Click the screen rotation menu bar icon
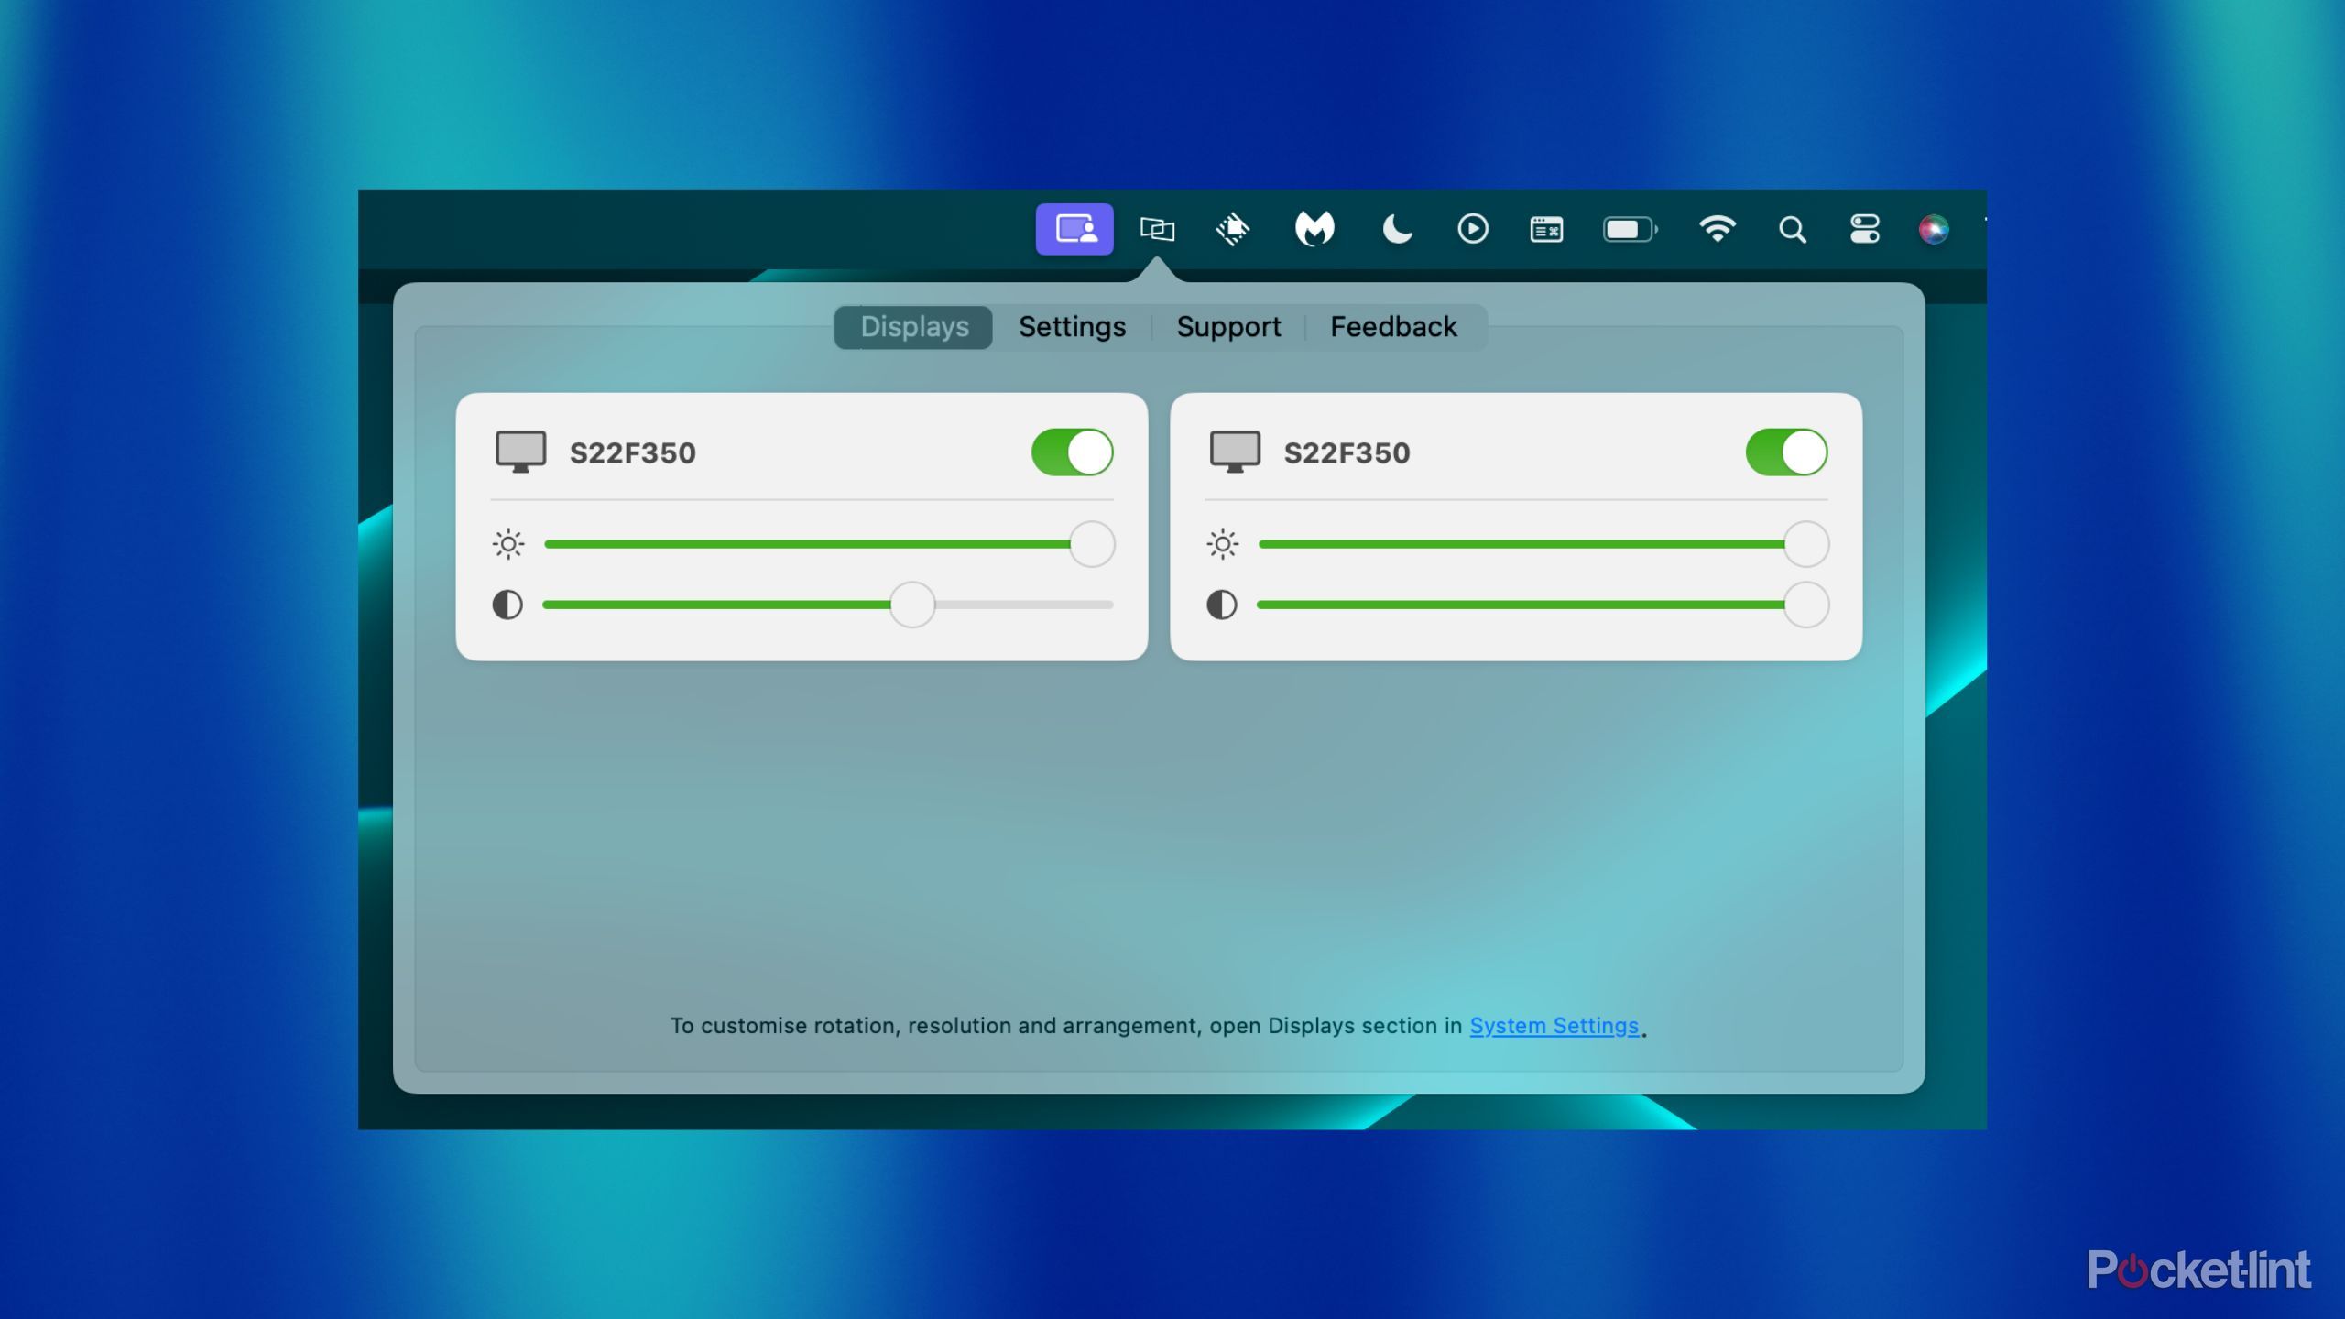Screen dimensions: 2345x1319 [x=1233, y=229]
